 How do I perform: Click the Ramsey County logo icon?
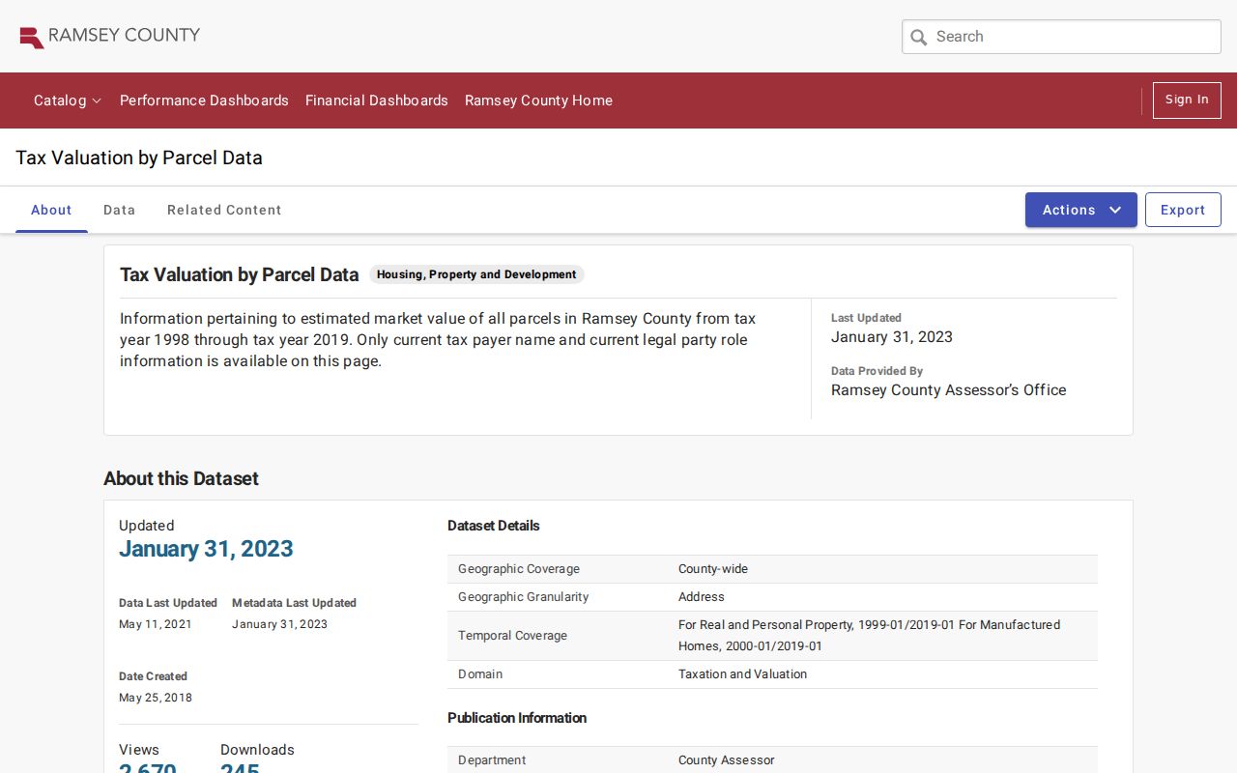(x=32, y=38)
